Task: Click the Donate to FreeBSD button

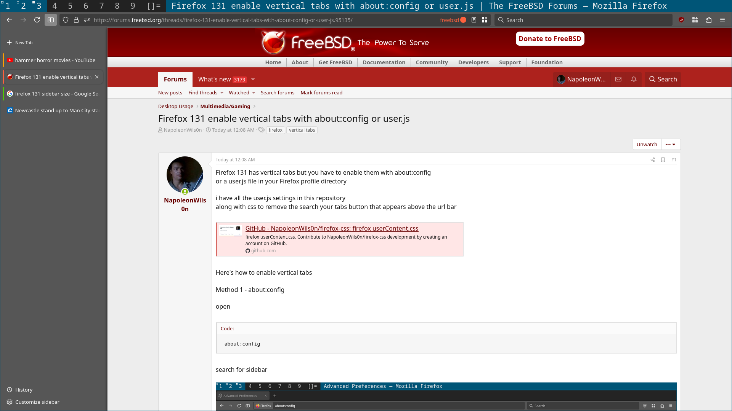Action: point(550,38)
